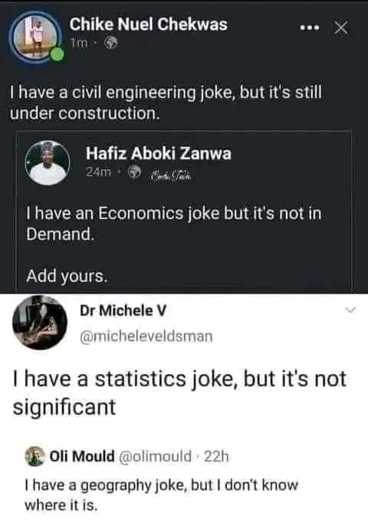Viewport: 368px width, 529px height.
Task: Click the globe privacy icon beside 1m
Action: coord(110,43)
